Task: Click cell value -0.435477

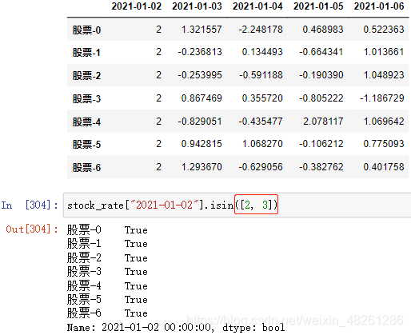Action: (261, 122)
